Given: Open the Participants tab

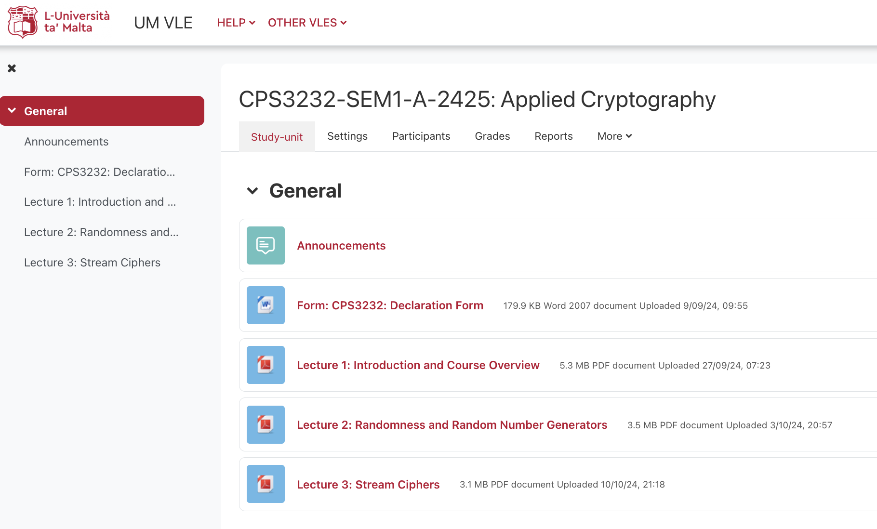Looking at the screenshot, I should [x=421, y=136].
